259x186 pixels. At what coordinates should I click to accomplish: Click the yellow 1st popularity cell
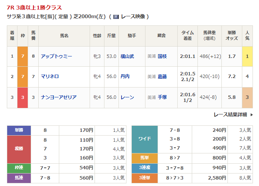(247, 56)
